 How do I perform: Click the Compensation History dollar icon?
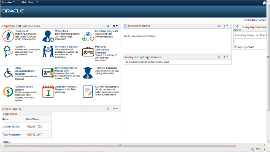coord(8,92)
